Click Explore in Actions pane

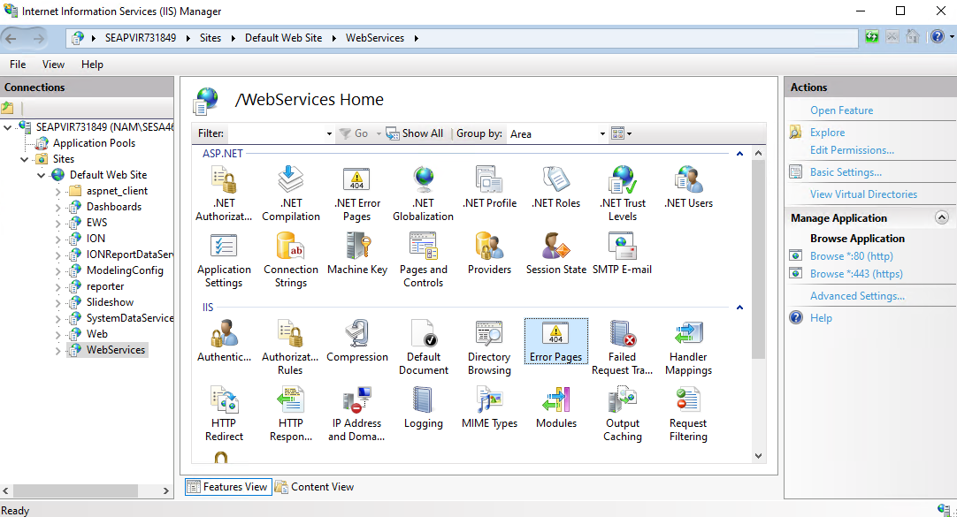827,133
